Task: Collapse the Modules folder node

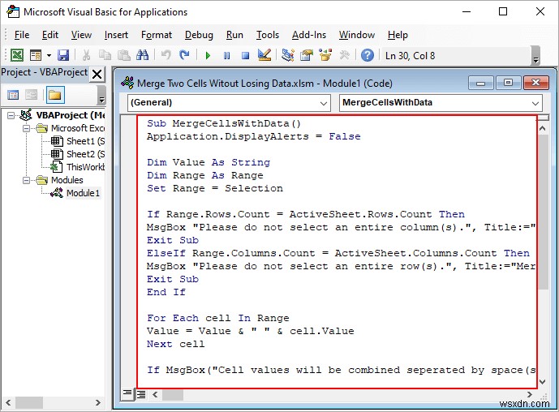Action: pos(27,180)
